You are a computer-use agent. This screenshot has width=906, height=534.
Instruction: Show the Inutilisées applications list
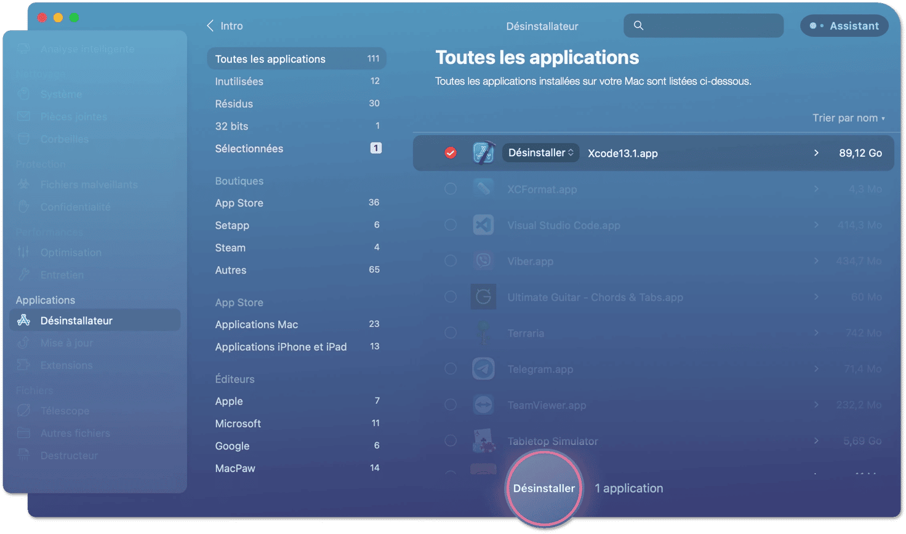pos(297,81)
